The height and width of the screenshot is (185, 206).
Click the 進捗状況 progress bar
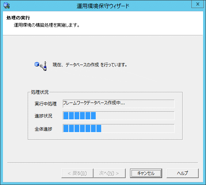tap(119, 116)
